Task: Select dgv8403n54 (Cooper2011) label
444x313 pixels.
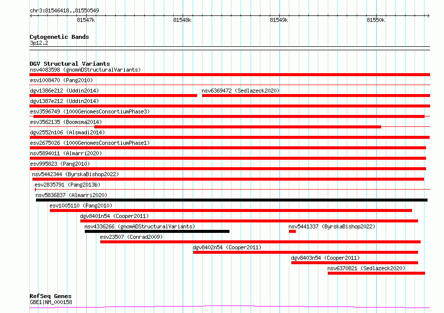Action: pos(325,258)
